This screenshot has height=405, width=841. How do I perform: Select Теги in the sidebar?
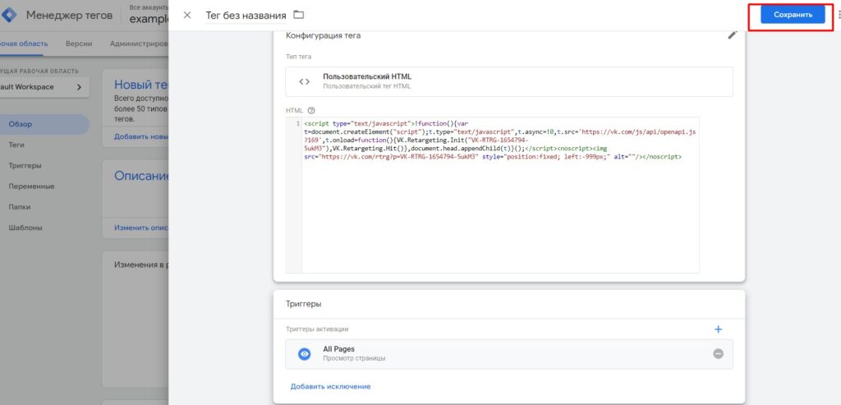[16, 145]
